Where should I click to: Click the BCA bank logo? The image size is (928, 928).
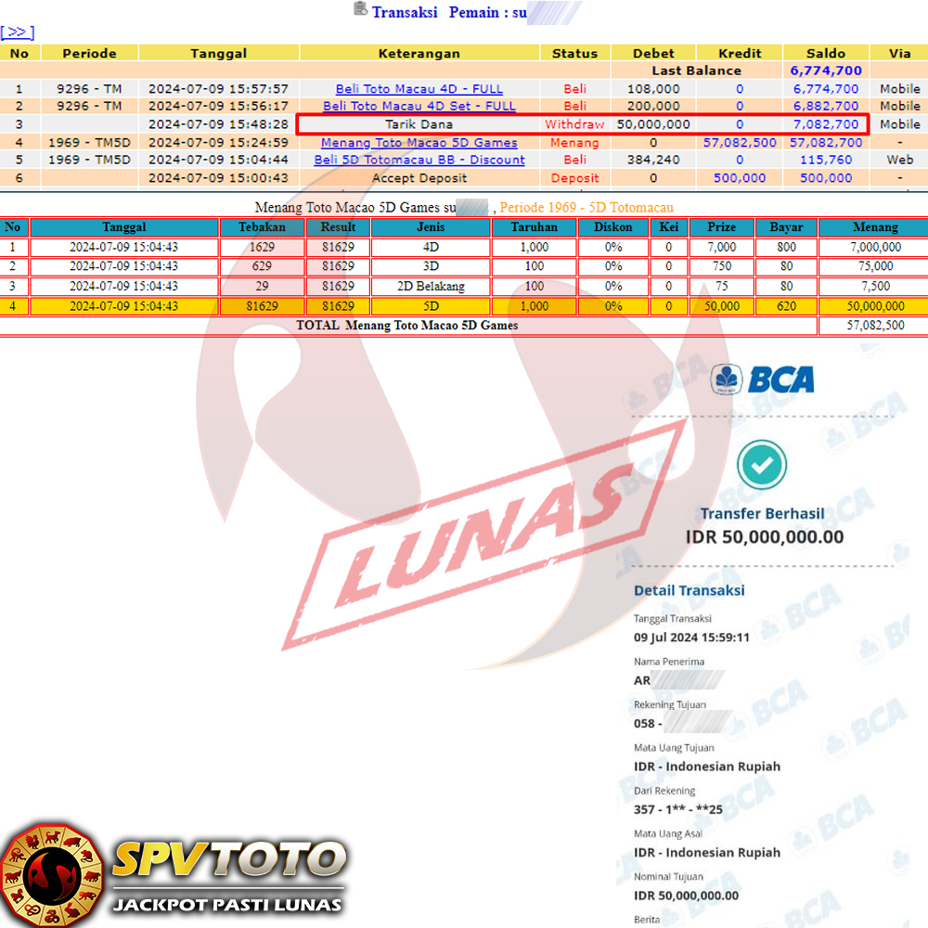763,379
